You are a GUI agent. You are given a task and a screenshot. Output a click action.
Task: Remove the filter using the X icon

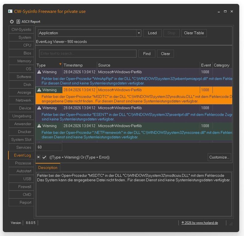coord(39,157)
